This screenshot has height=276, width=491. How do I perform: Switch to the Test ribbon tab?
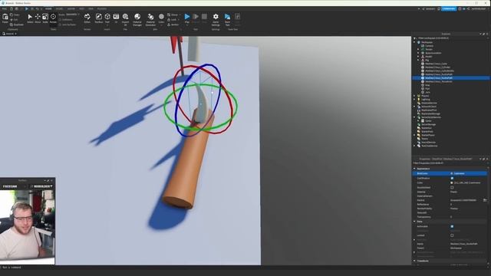82,8
